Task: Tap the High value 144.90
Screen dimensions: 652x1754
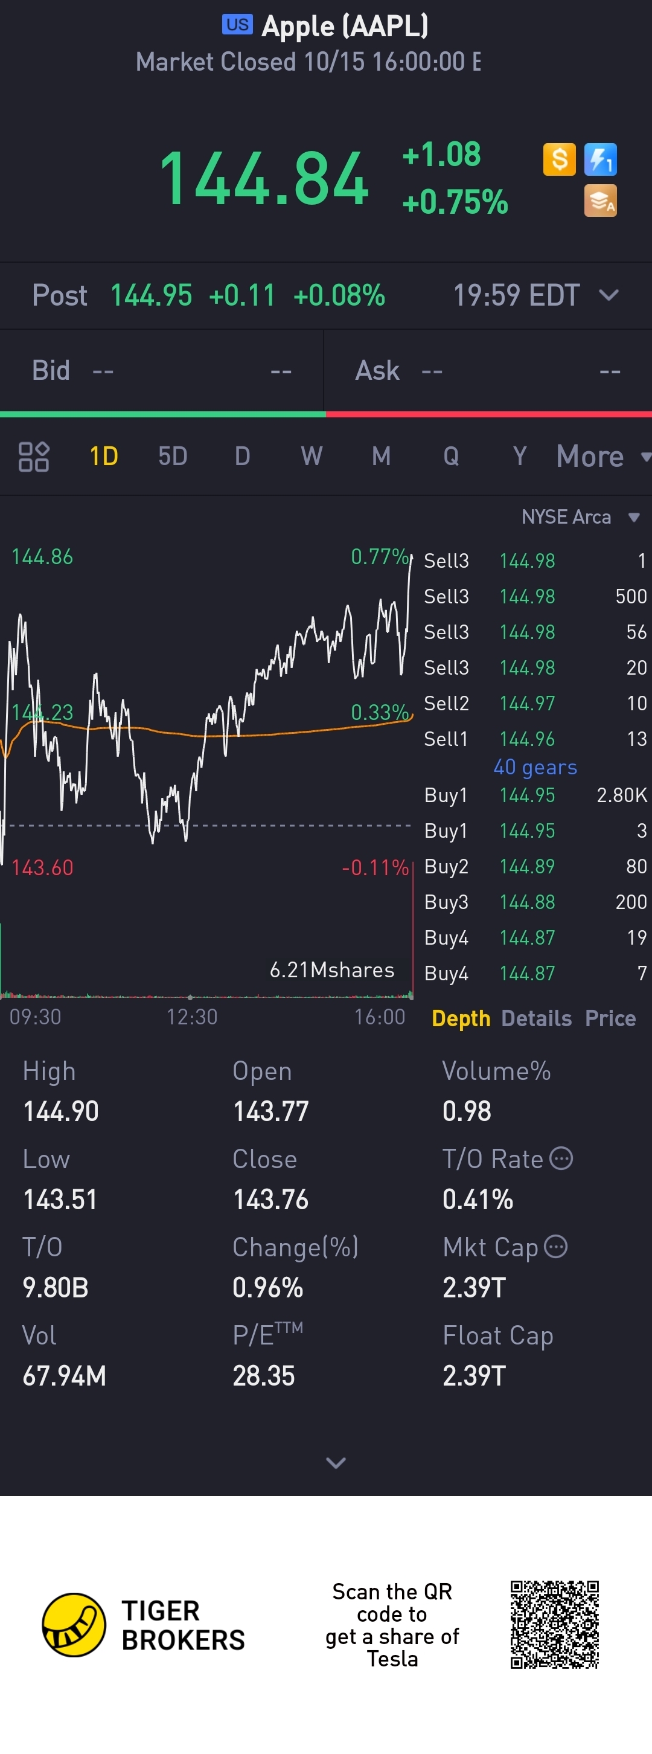Action: [60, 1111]
